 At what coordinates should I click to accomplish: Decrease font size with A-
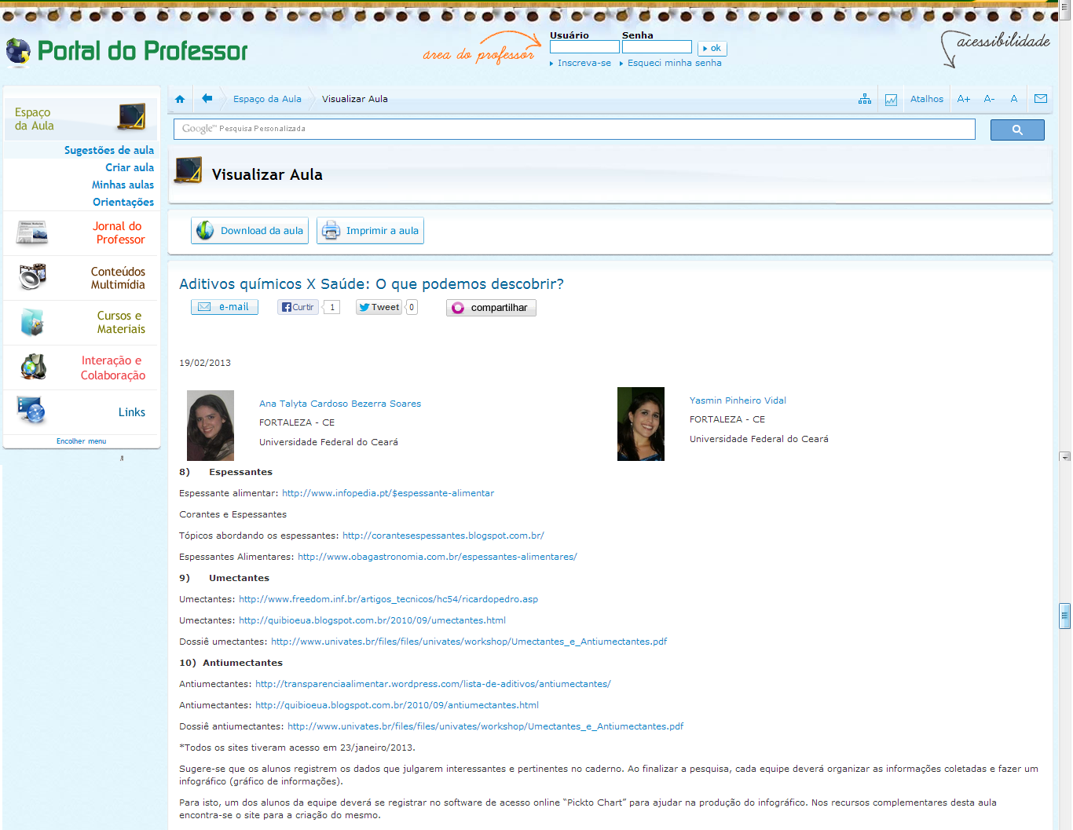pos(989,99)
